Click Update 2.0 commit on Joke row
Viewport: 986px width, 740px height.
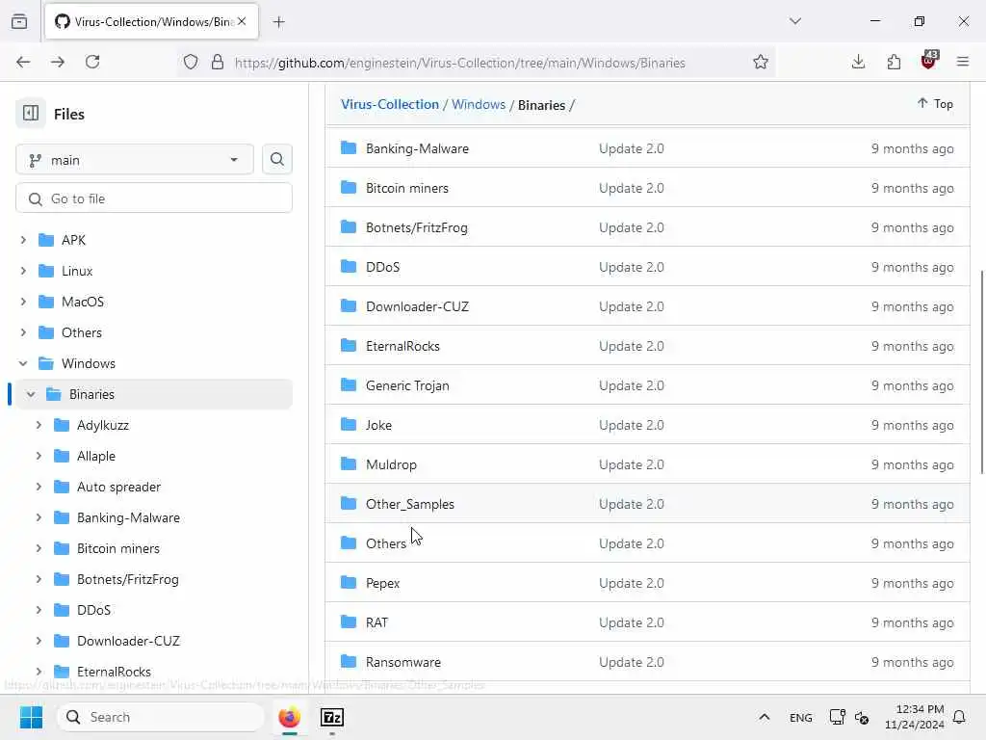point(632,425)
